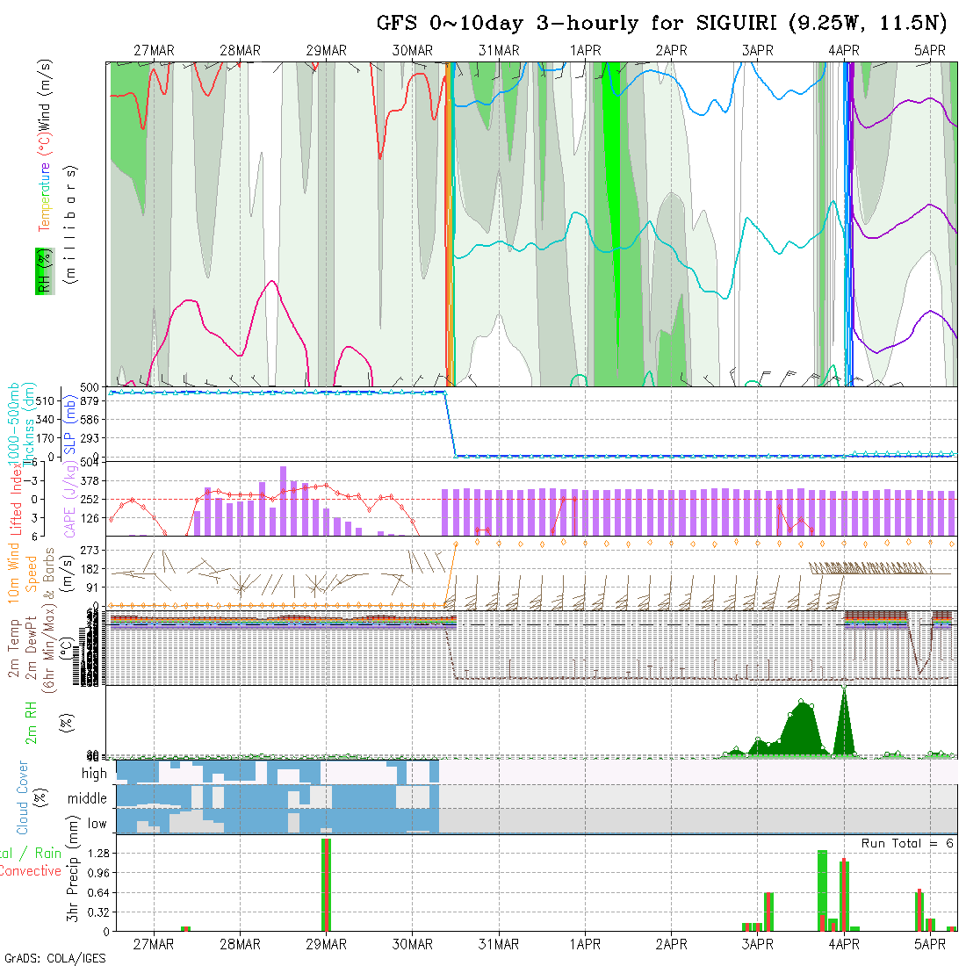Click the 1.28 tick on precipitation axis
Viewport: 966px width, 966px height.
click(x=98, y=854)
